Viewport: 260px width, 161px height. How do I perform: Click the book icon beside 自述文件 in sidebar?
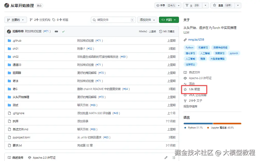(185, 72)
